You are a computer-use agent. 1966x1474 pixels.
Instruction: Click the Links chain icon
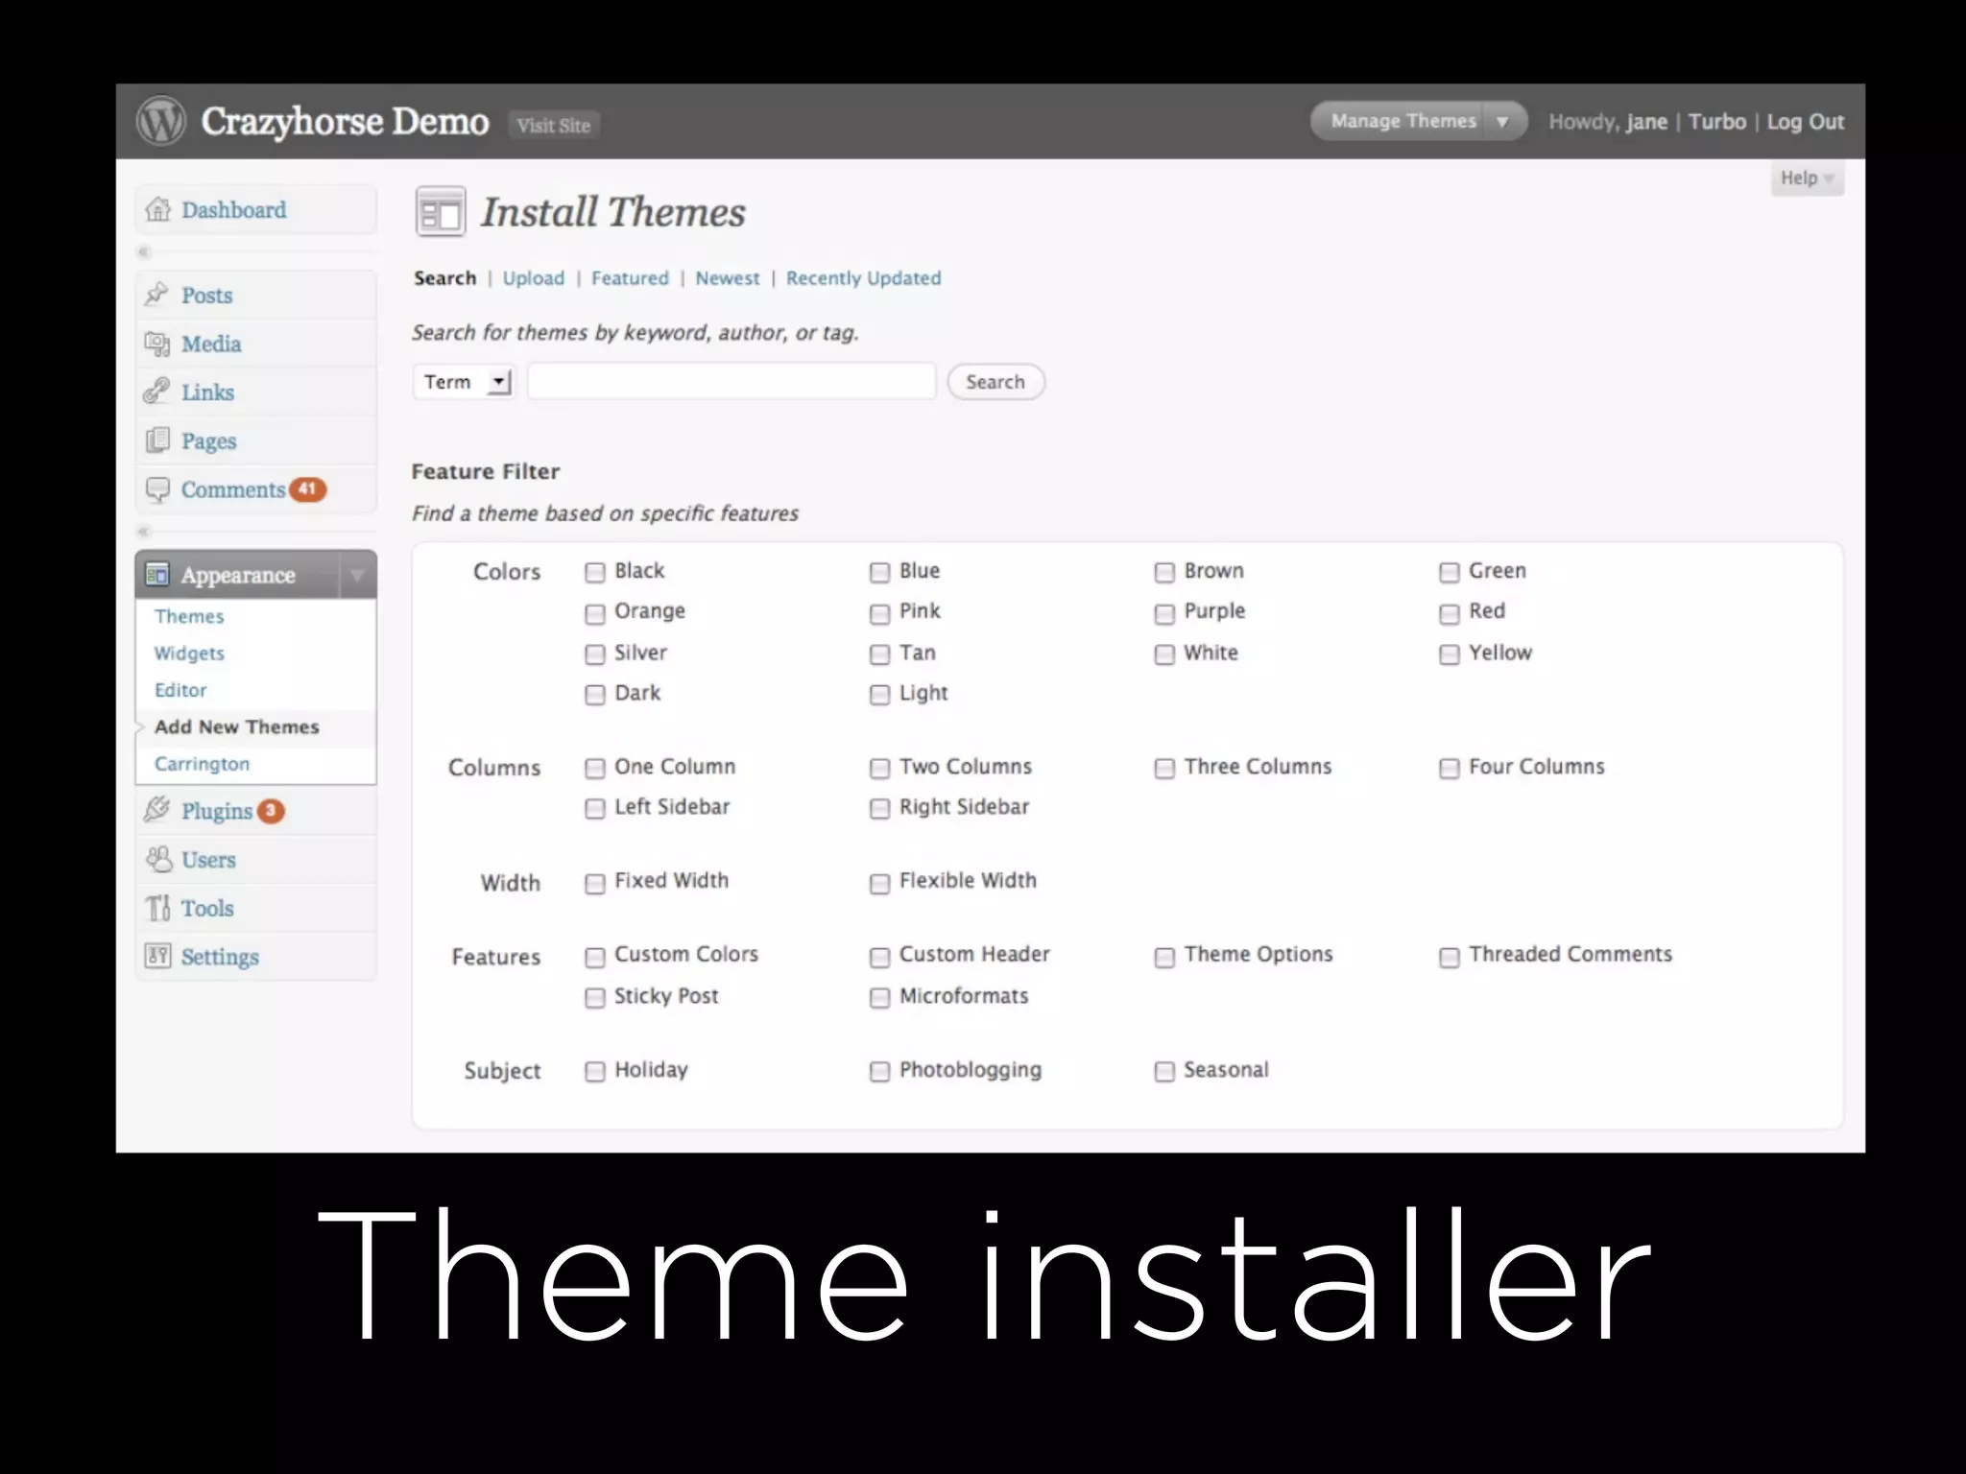[x=156, y=392]
